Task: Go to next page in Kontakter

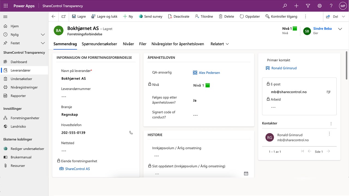Action: pyautogui.click(x=328, y=151)
